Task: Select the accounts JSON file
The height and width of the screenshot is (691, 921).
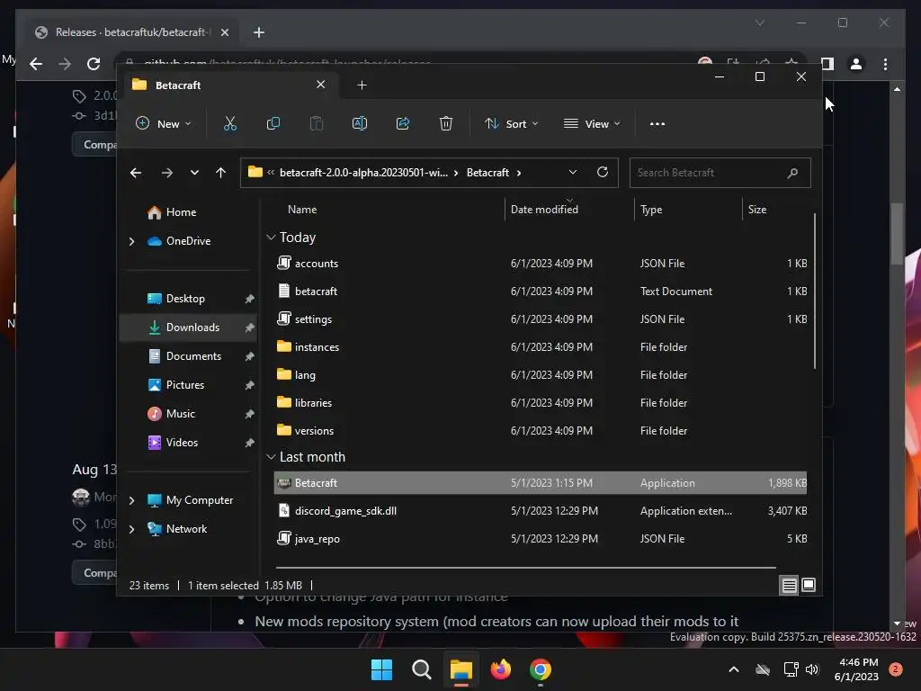Action: coord(541,264)
